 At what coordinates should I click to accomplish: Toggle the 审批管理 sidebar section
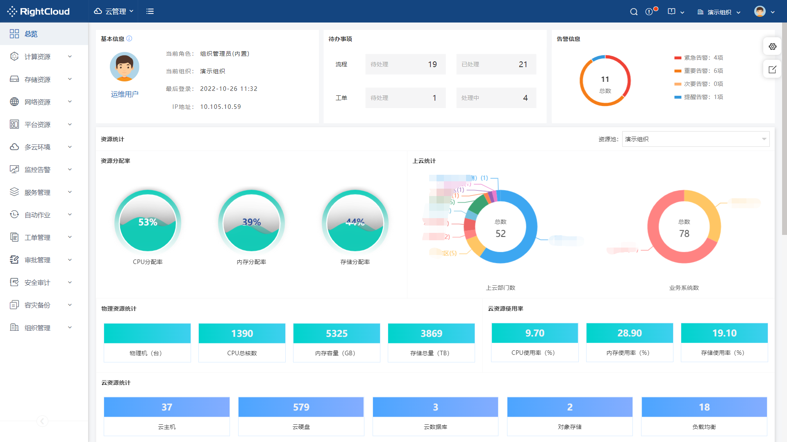[x=41, y=259]
